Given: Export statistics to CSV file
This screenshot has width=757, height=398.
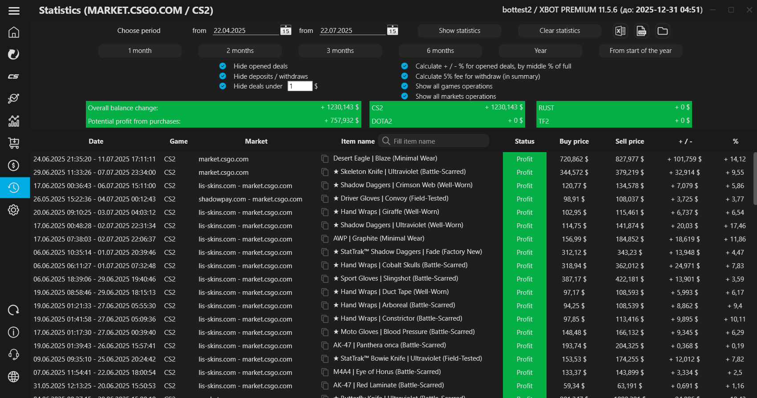Looking at the screenshot, I should (x=641, y=31).
